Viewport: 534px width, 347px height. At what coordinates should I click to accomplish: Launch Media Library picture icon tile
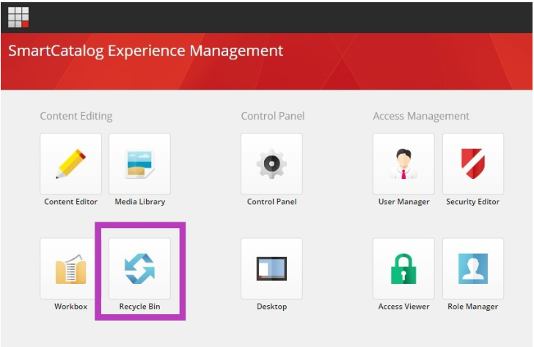(139, 164)
